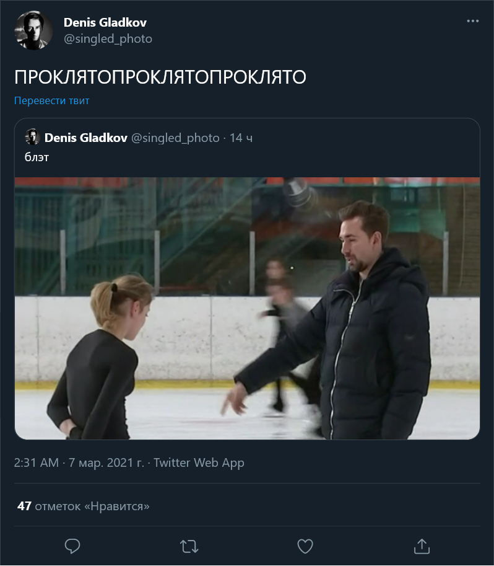Click the reply speech bubble icon
The image size is (494, 566).
pyautogui.click(x=72, y=546)
